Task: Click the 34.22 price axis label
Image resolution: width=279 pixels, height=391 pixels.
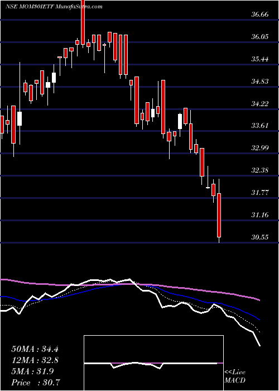Action: click(260, 103)
